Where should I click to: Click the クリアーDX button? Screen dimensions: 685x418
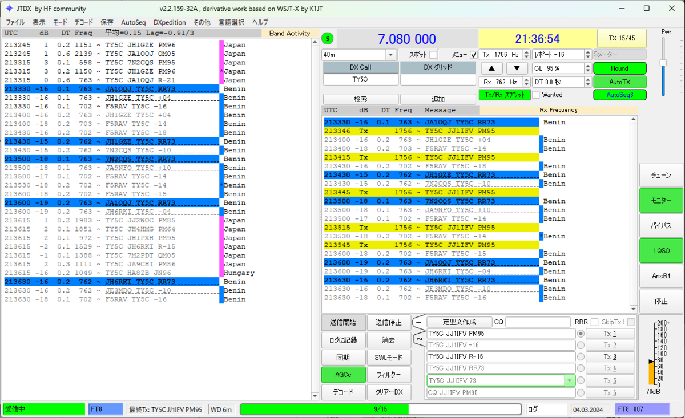point(389,392)
